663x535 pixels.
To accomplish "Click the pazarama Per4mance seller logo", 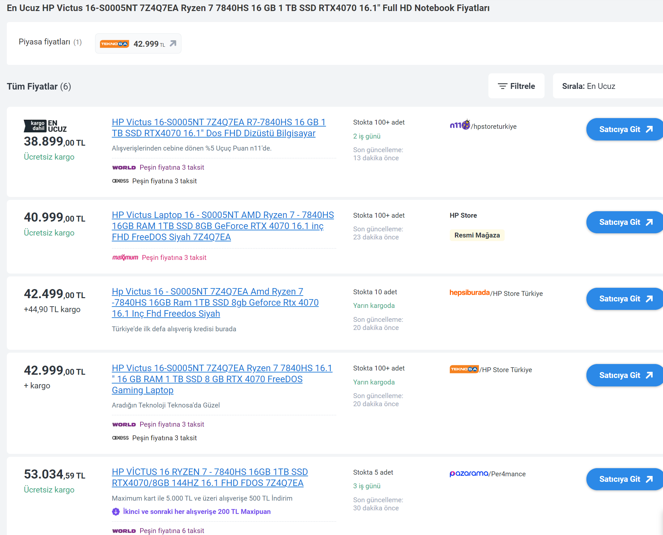I will click(x=469, y=474).
